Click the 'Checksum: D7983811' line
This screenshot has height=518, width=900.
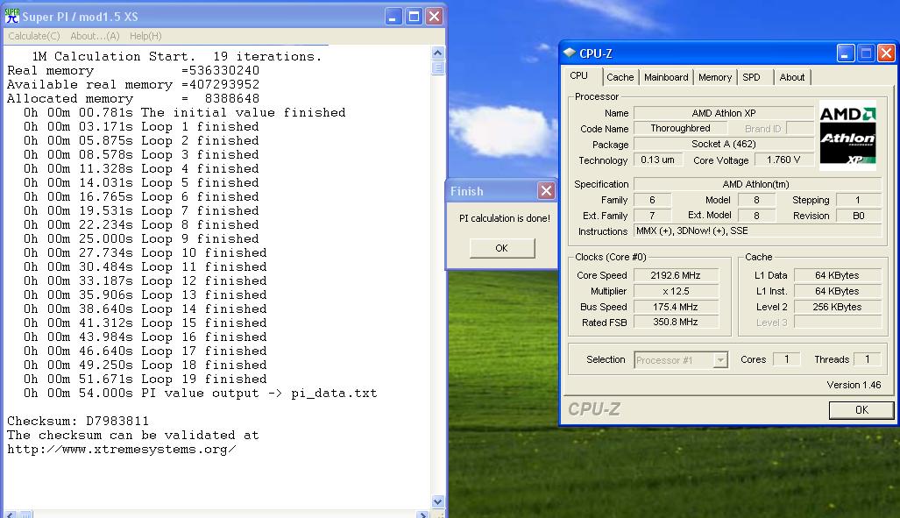[x=77, y=421]
